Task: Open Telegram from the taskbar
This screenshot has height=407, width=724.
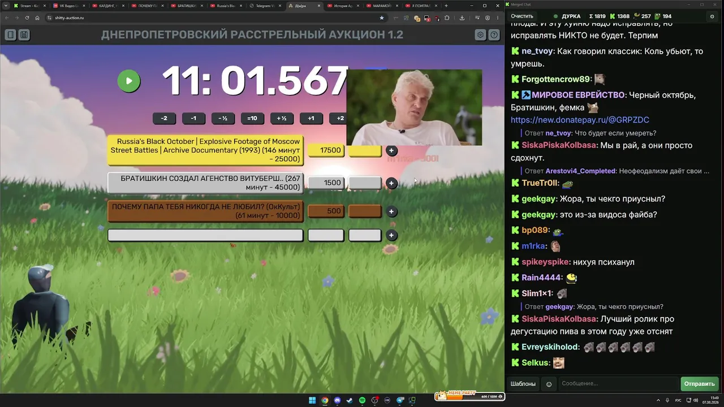Action: 400,401
